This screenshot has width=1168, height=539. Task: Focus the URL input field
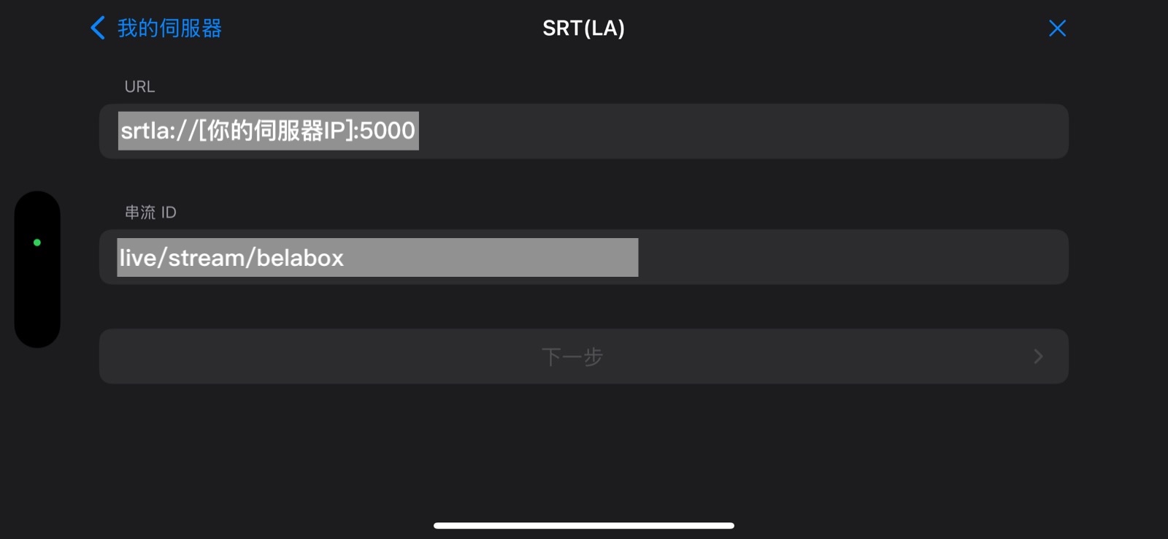click(583, 131)
